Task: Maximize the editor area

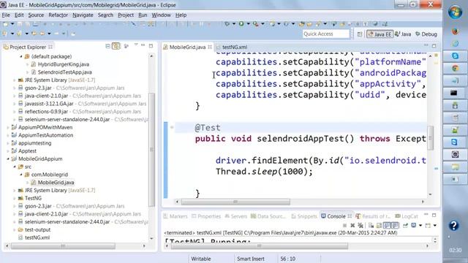Action: [434, 46]
